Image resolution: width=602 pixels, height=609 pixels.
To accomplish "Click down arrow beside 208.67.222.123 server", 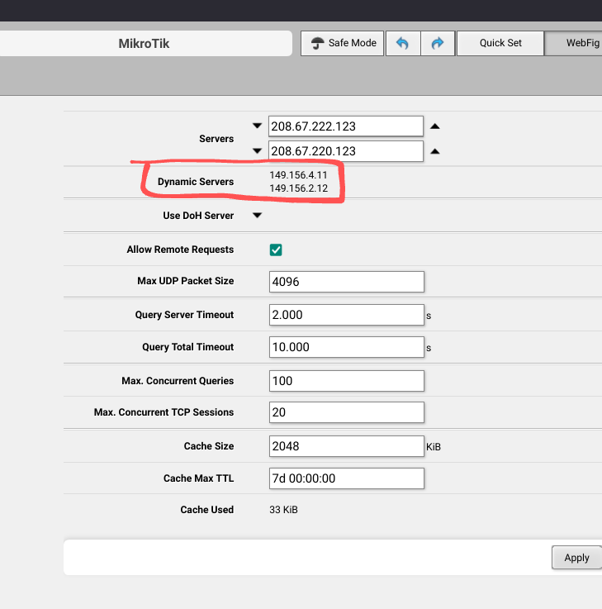I will tap(257, 126).
